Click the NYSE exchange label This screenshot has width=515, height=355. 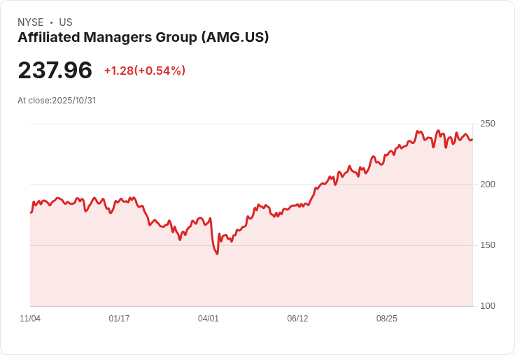[x=31, y=22]
